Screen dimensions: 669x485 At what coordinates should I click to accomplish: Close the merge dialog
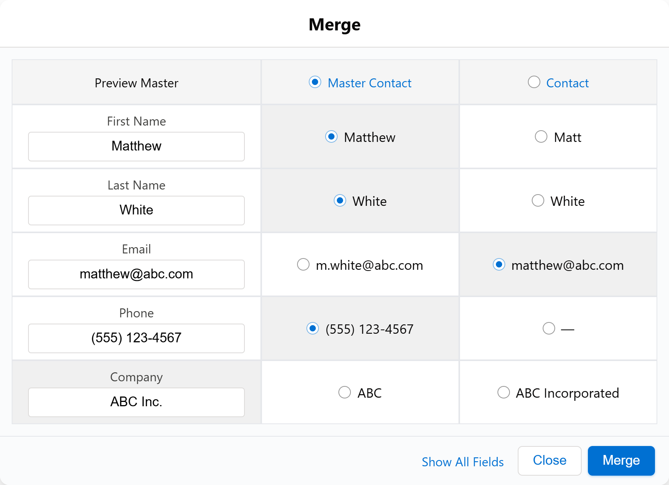tap(549, 460)
